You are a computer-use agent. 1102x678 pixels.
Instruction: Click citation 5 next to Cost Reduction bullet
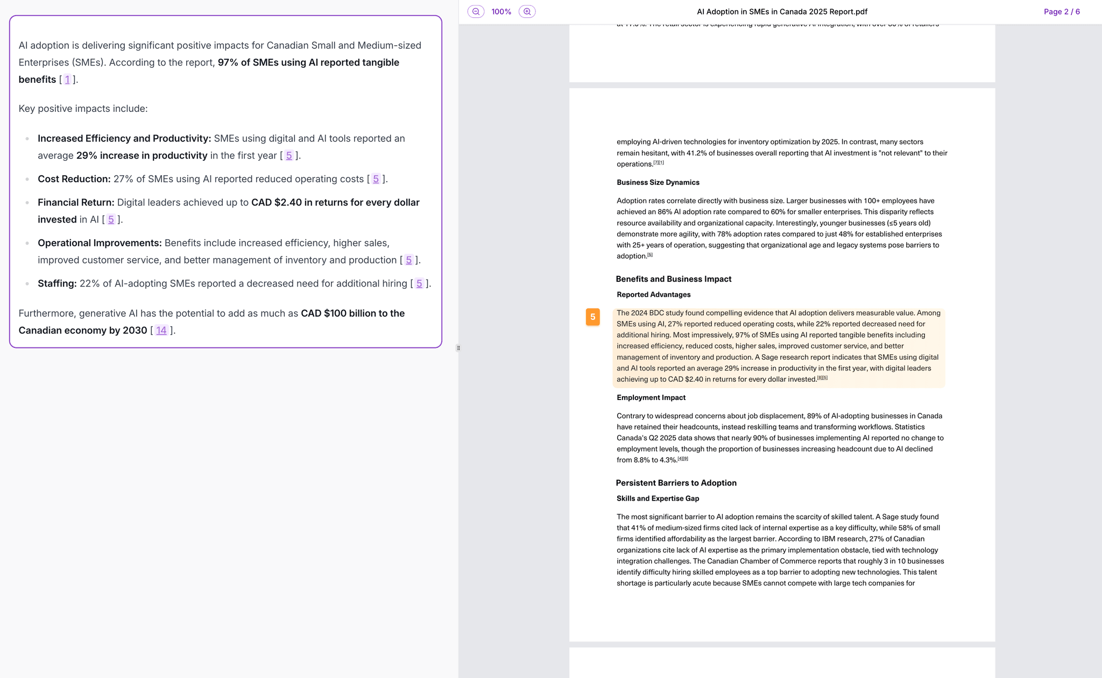pyautogui.click(x=376, y=179)
